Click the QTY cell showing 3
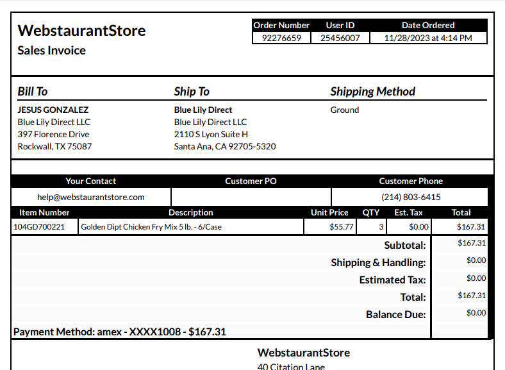 [371, 227]
